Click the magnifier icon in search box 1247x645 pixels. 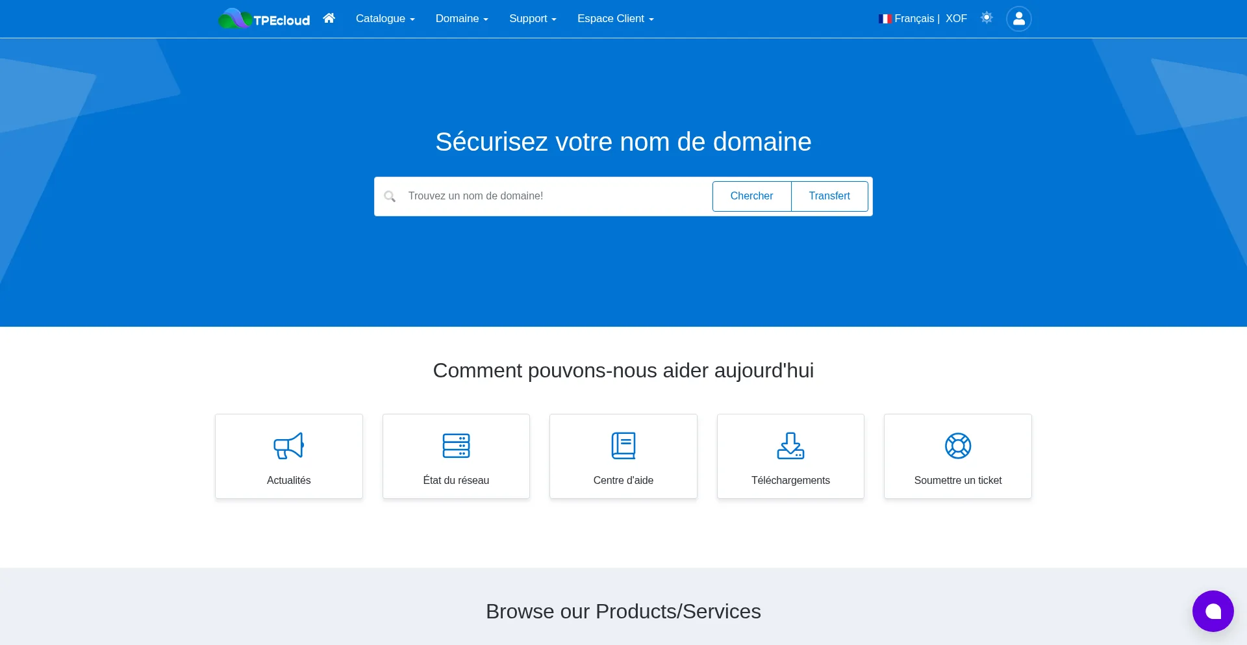(x=390, y=196)
